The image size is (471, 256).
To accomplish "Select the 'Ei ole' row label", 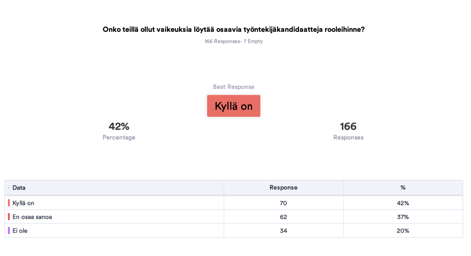I will pos(20,231).
